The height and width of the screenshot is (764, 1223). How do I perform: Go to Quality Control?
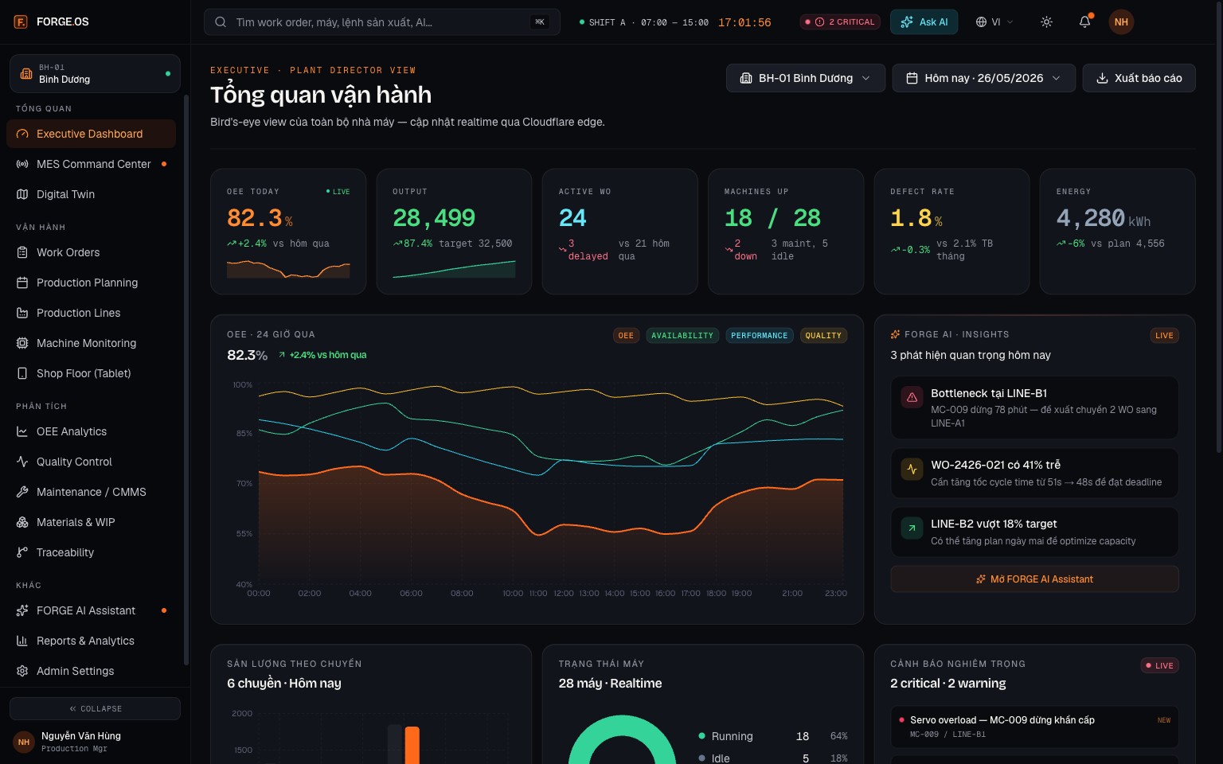[x=91, y=462]
